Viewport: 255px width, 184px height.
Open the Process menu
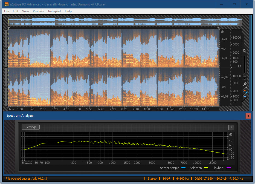38,11
